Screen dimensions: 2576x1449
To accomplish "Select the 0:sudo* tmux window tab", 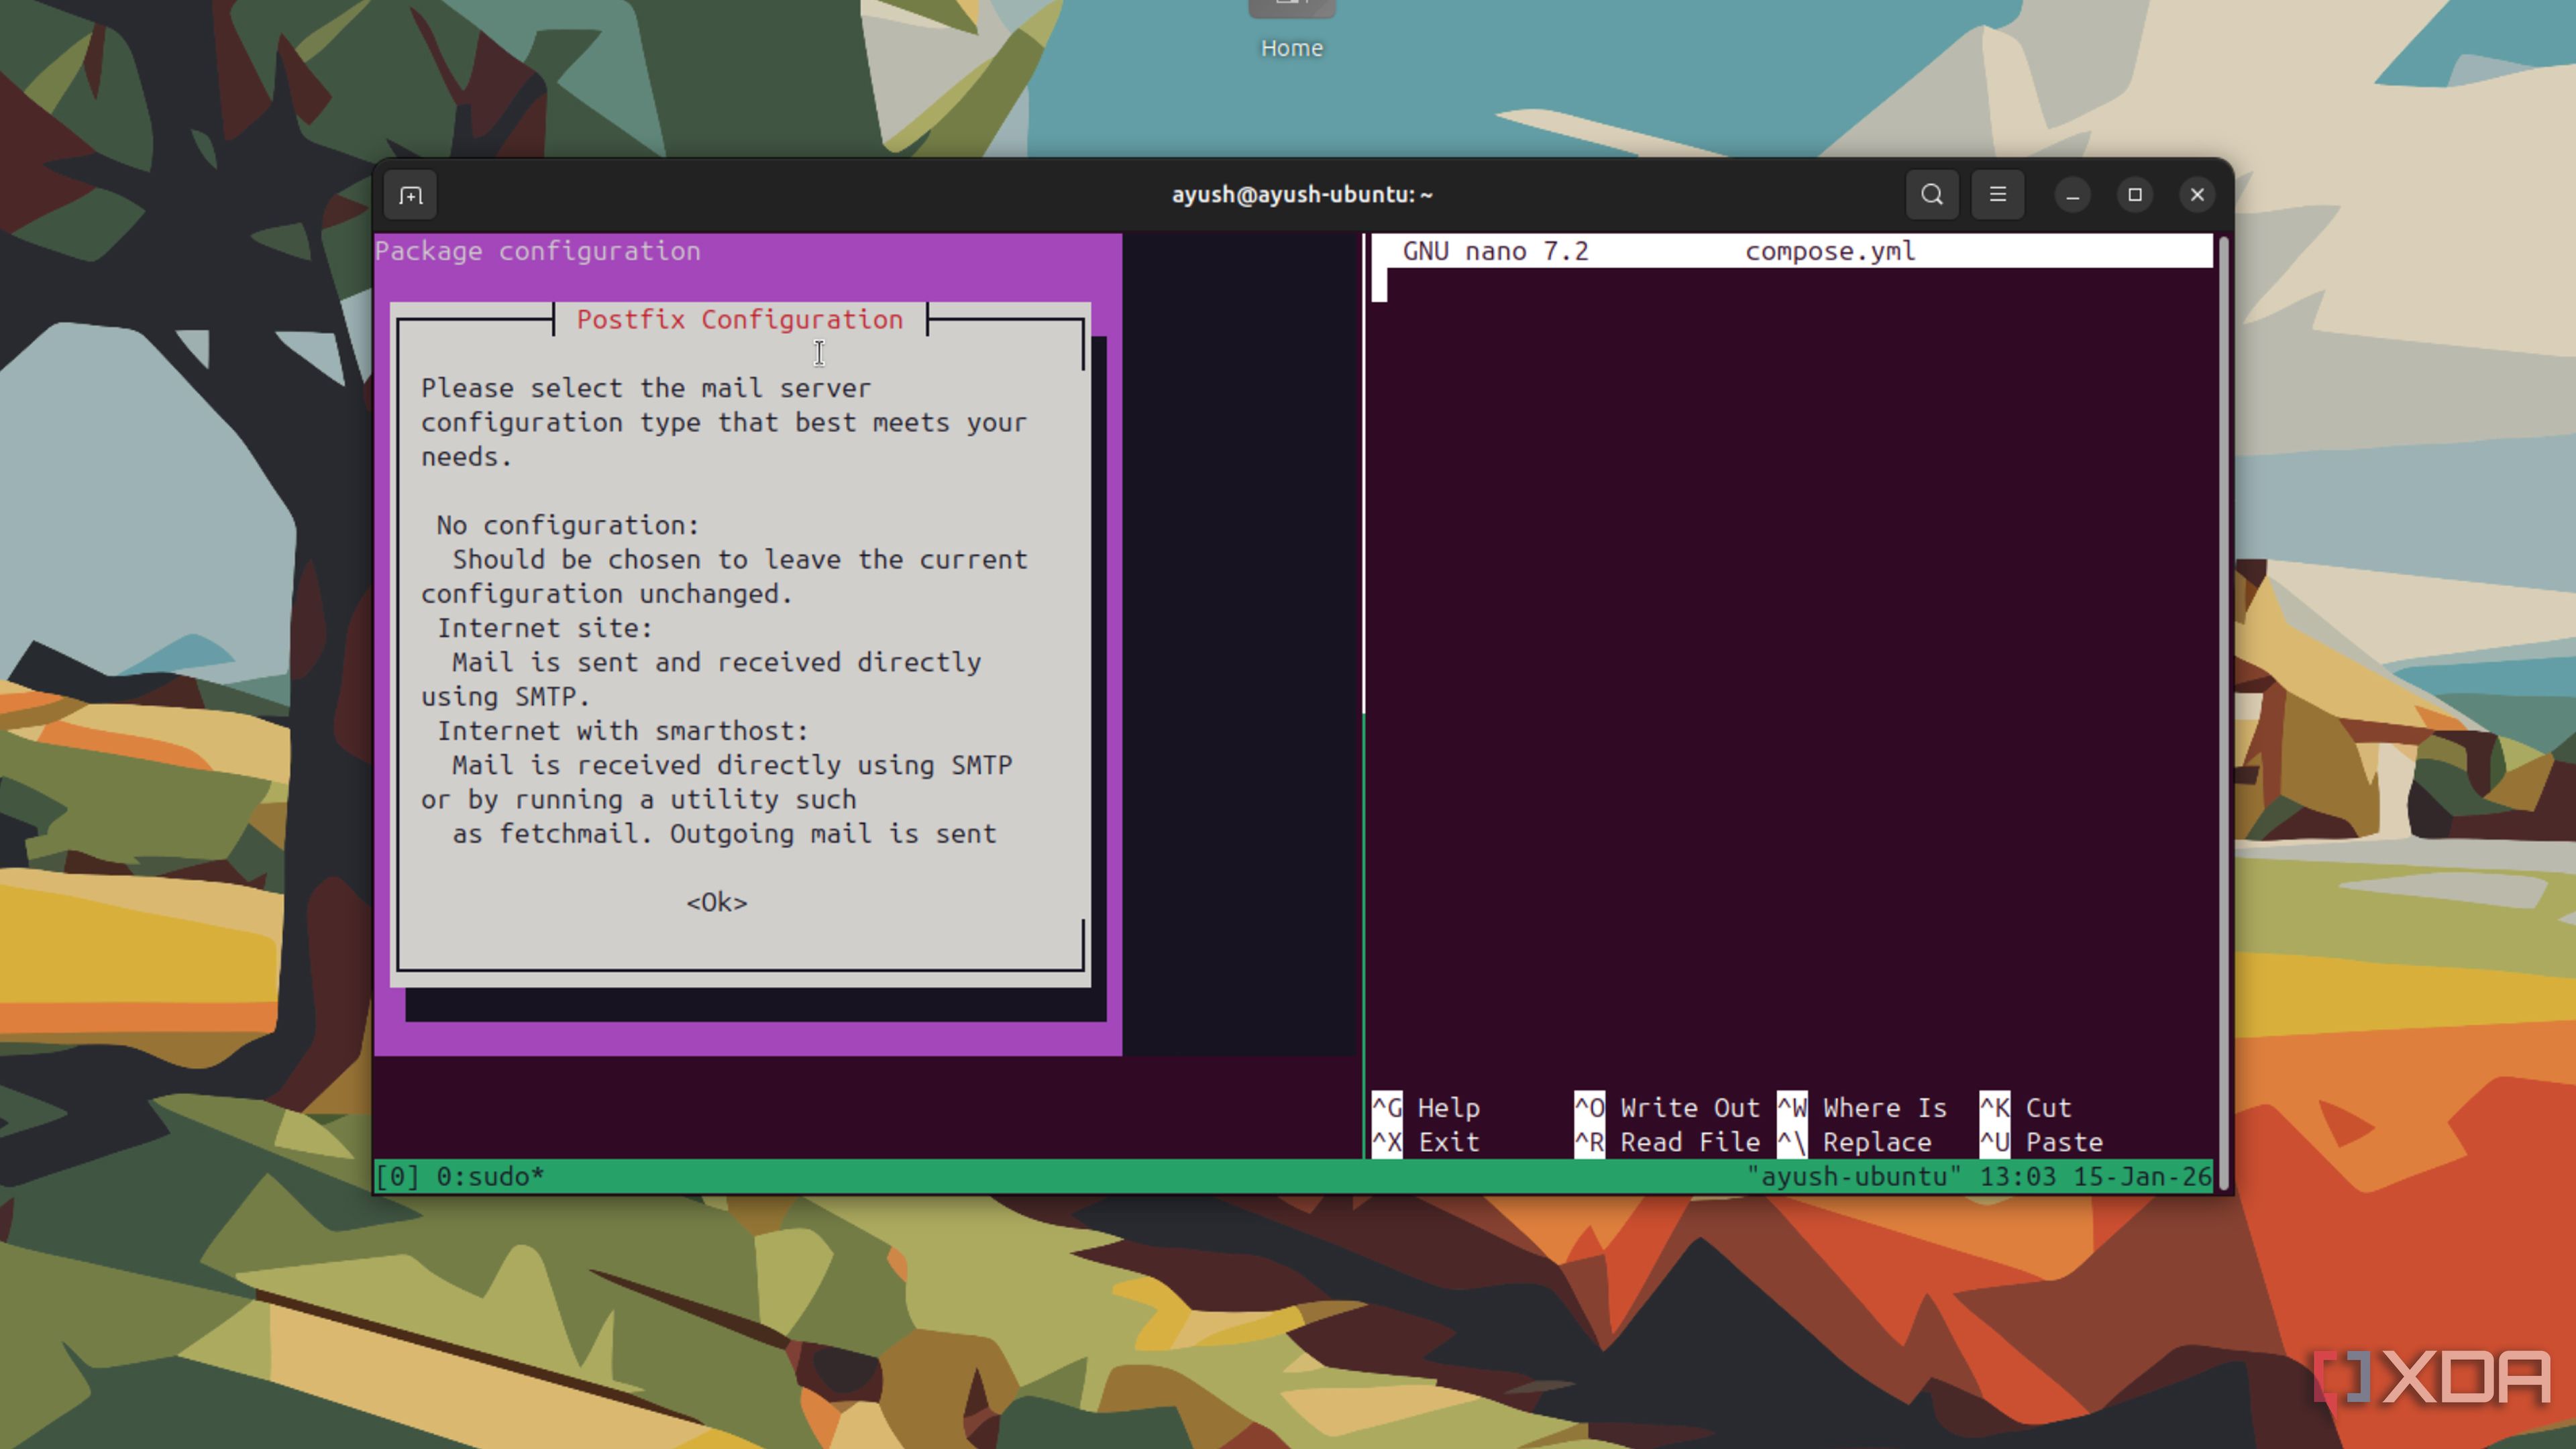I will (490, 1176).
